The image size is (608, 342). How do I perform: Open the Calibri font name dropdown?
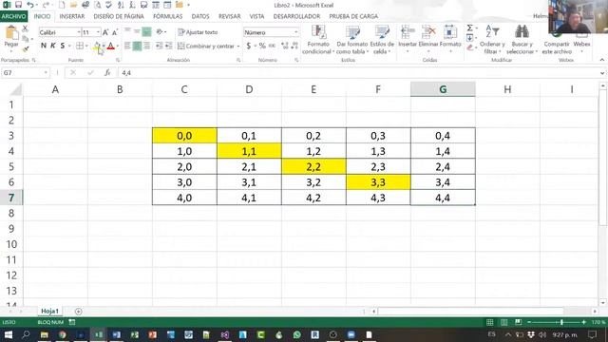click(79, 32)
